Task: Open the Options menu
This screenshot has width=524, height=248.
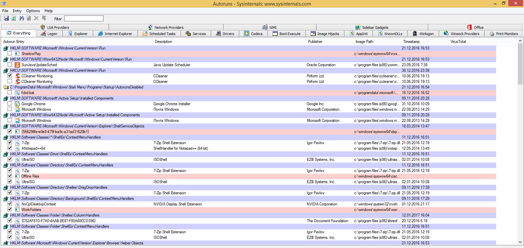Action: point(33,10)
